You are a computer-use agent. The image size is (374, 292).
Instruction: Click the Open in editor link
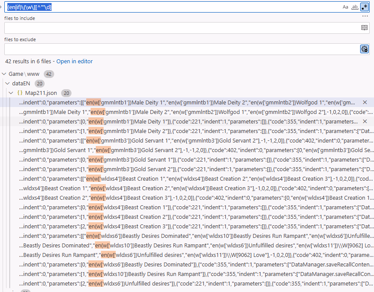pyautogui.click(x=74, y=62)
